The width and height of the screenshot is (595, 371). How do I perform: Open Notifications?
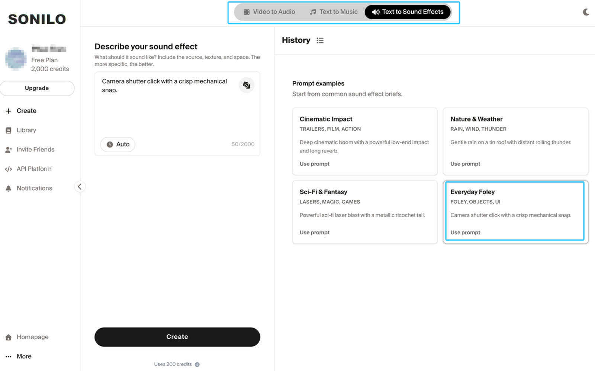tap(34, 188)
